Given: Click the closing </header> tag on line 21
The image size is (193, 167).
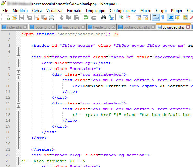Looking at the screenshot, I should [x=43, y=149].
